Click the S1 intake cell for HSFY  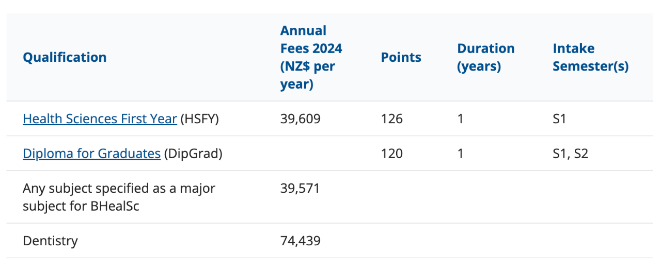(x=559, y=119)
